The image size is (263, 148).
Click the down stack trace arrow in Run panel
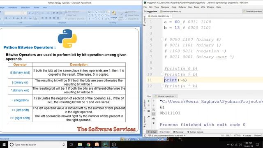click(x=153, y=105)
